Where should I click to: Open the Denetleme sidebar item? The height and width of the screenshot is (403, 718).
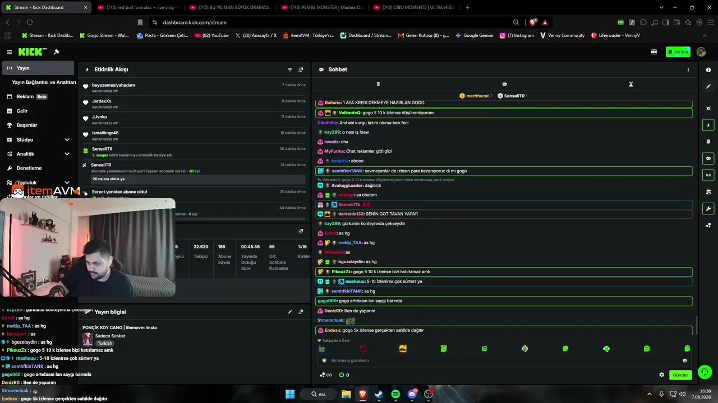pos(37,168)
